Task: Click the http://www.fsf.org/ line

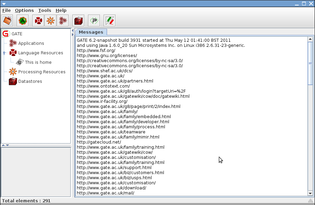Action: point(96,51)
